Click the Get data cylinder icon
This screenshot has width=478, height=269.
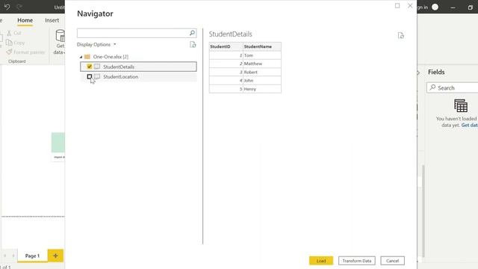60,36
